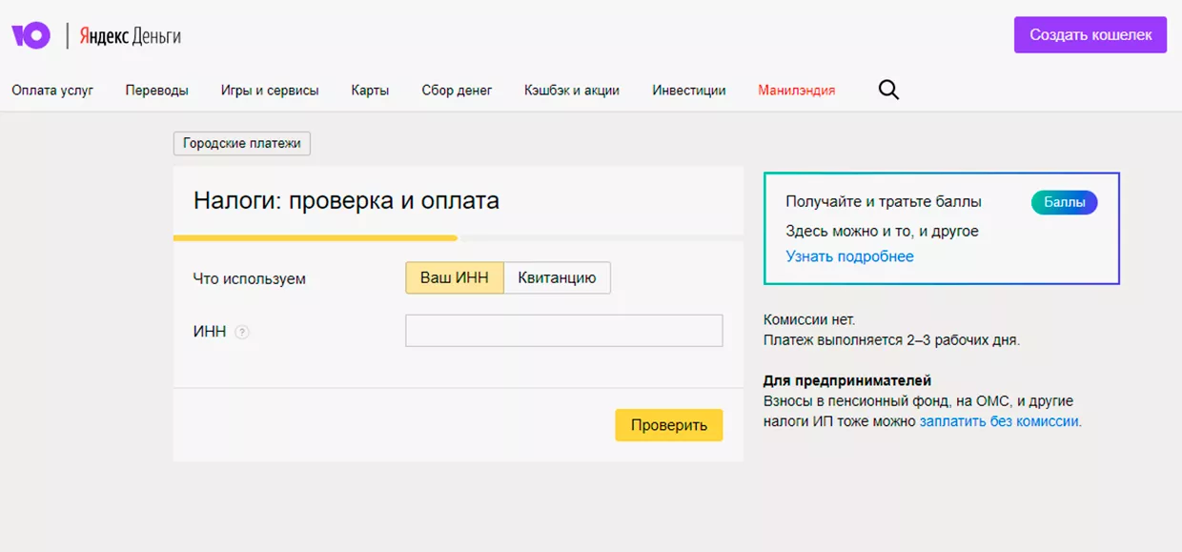1182x552 pixels.
Task: Open Игры и сервисы menu item
Action: pos(270,91)
